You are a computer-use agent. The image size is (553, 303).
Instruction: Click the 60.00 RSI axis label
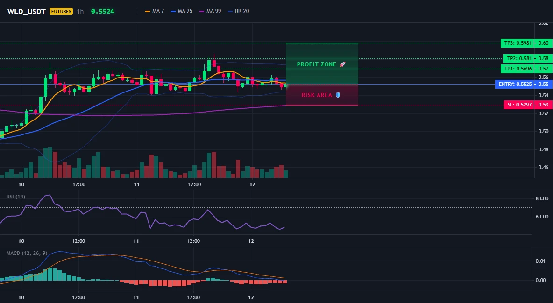[542, 217]
